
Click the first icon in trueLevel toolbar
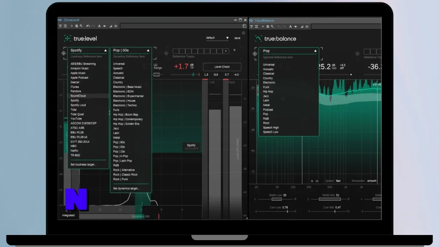click(x=60, y=26)
